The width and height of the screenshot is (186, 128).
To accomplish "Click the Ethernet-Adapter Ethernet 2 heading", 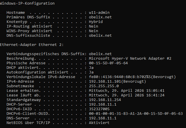I will 32,45.
